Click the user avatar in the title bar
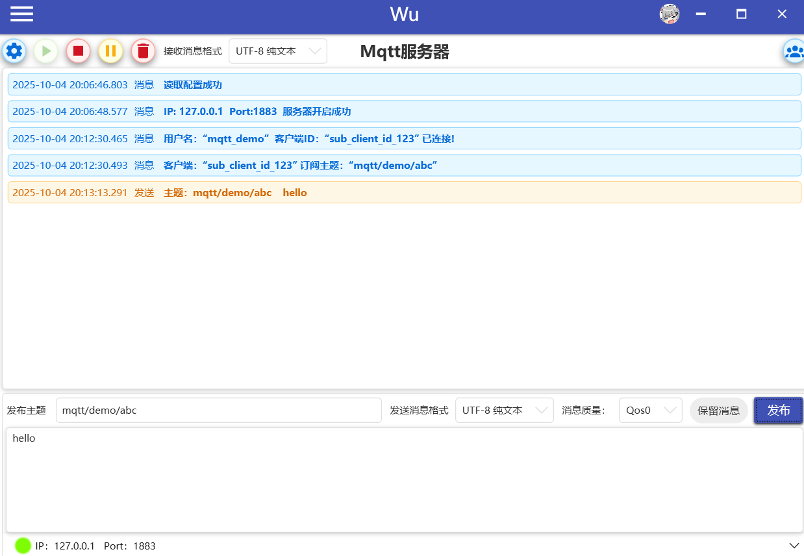 pos(669,13)
